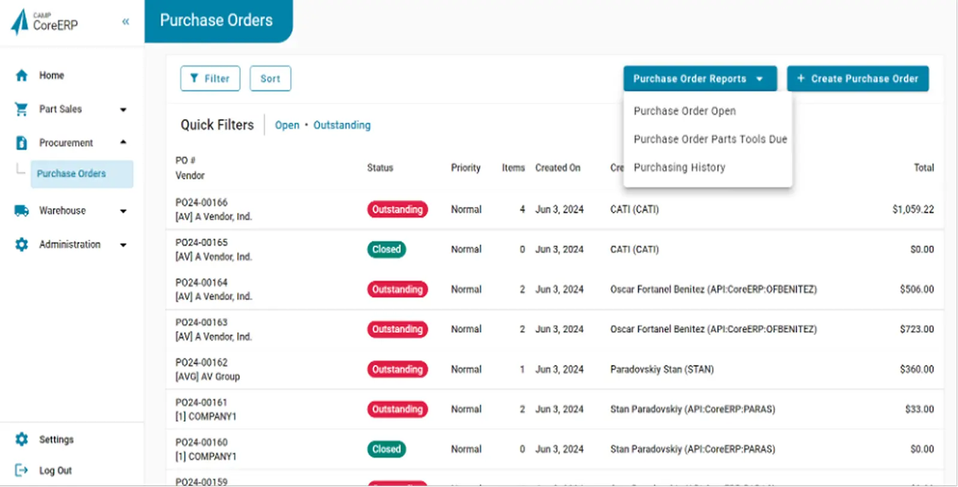
Task: Click the $360.00 total amount
Action: point(917,370)
